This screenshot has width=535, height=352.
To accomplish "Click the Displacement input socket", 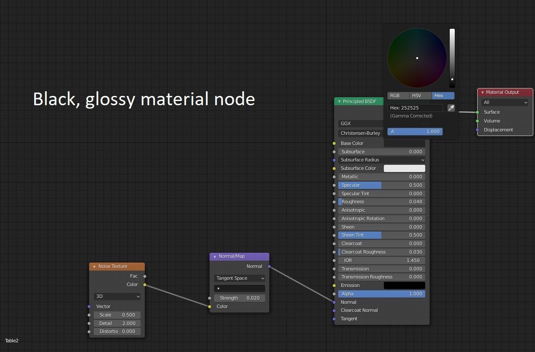I will pyautogui.click(x=477, y=130).
